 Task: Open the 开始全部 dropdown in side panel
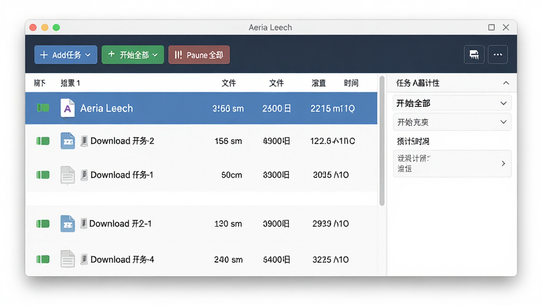[452, 103]
